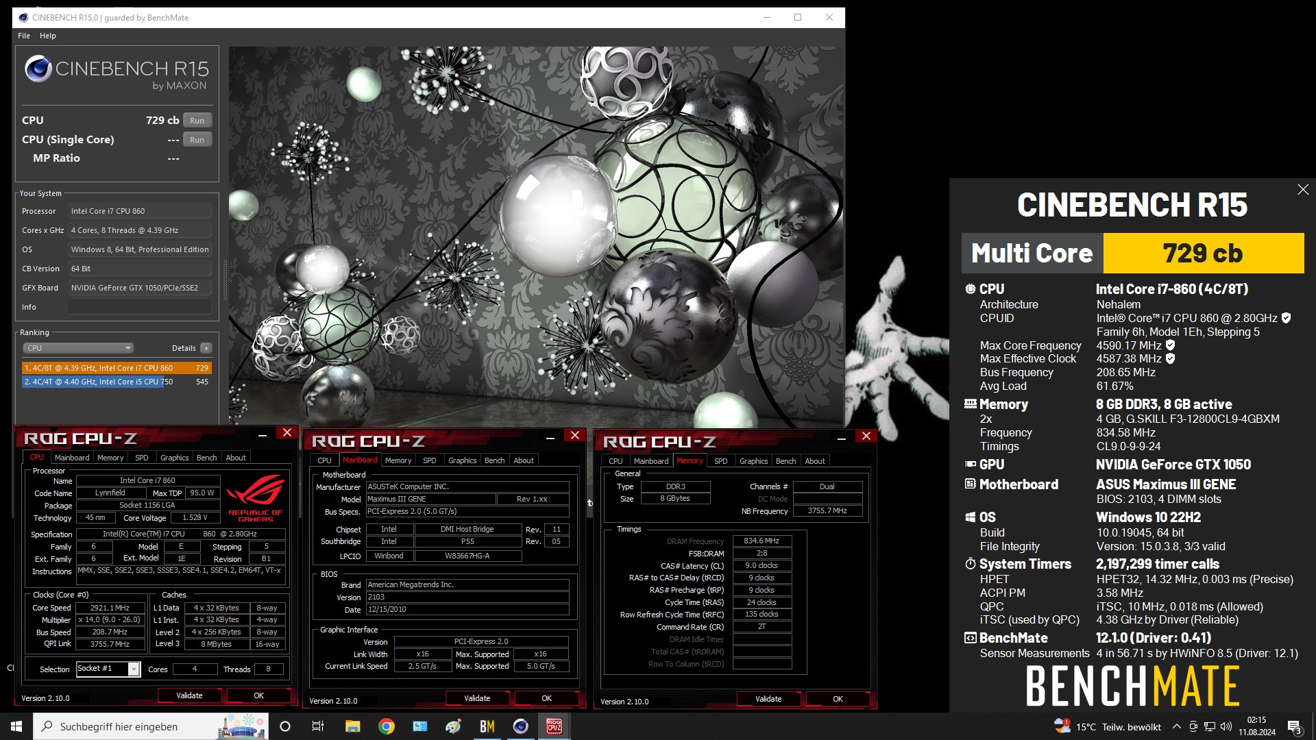This screenshot has width=1316, height=740.
Task: Open Bench tab in left CPU-Z window
Action: [x=206, y=458]
